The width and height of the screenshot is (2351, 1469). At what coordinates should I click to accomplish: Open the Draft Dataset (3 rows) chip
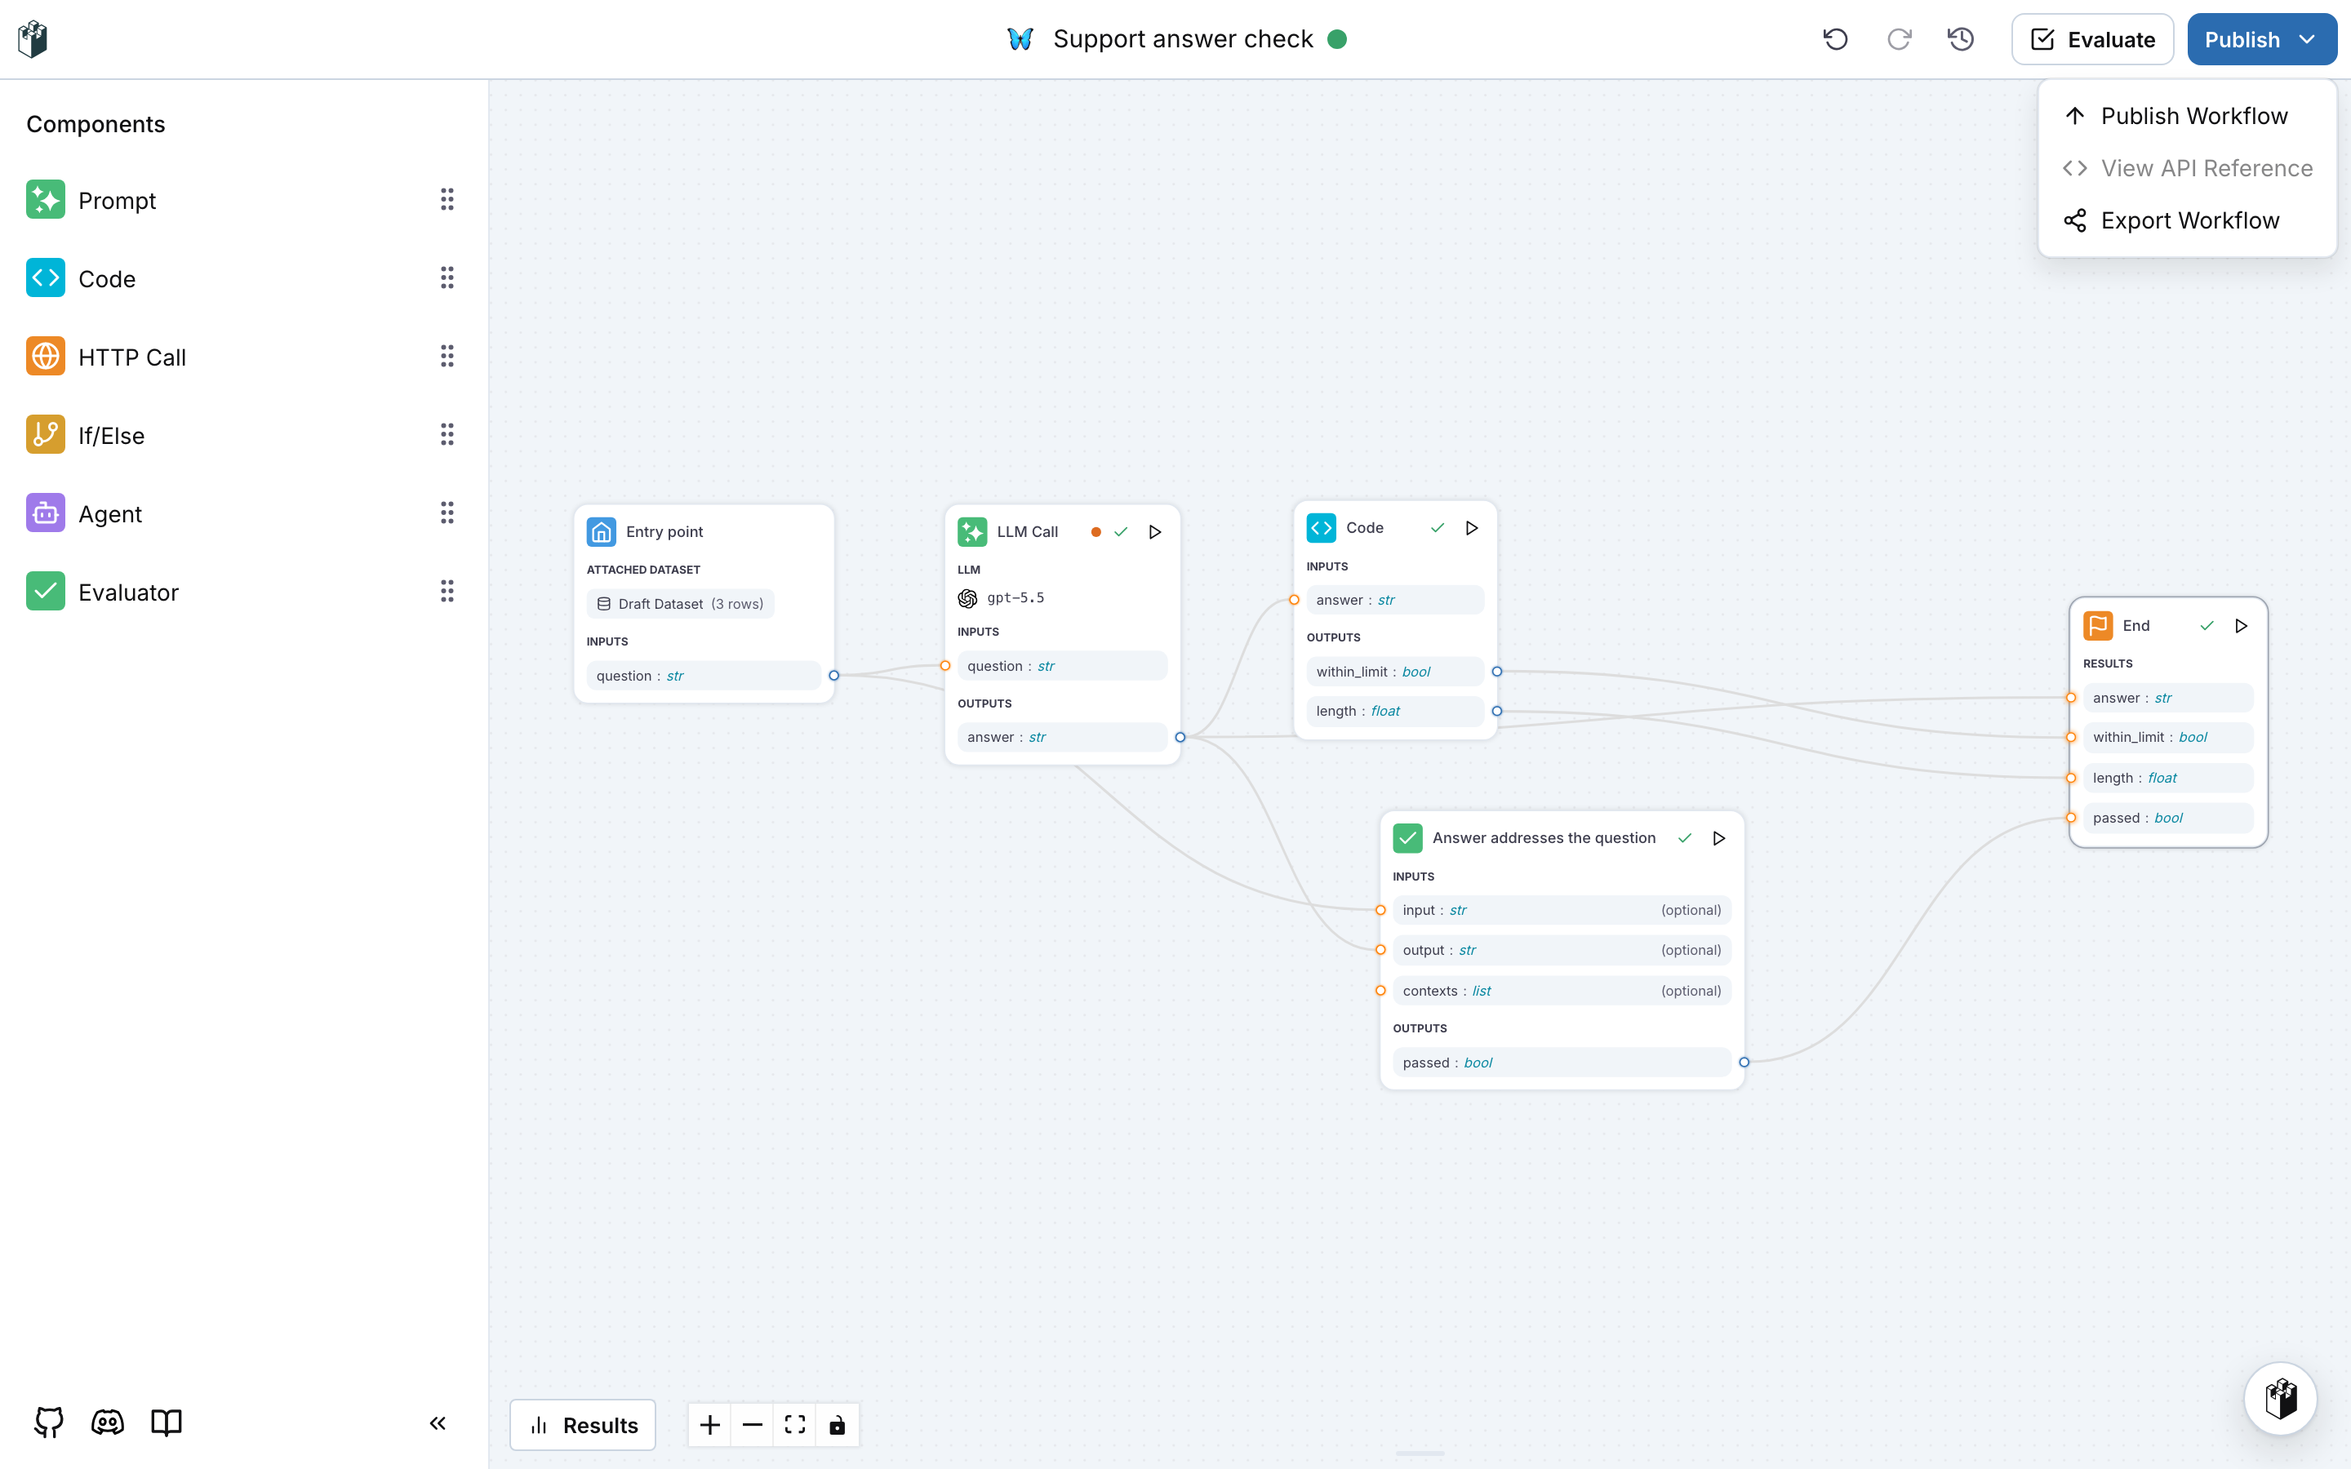pos(680,603)
